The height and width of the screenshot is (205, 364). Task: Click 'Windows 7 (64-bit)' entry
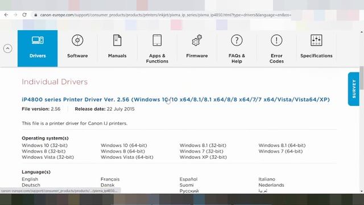280,151
